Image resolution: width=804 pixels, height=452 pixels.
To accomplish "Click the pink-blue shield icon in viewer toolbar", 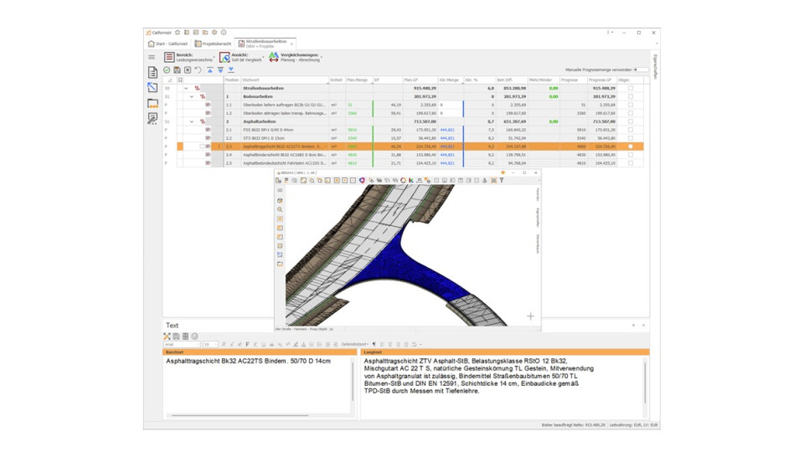I will (362, 181).
